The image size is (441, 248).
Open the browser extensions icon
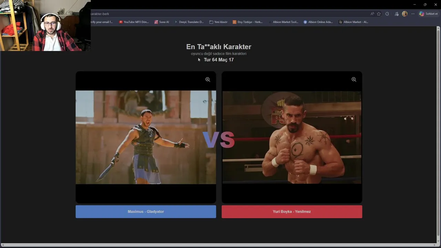(x=387, y=14)
